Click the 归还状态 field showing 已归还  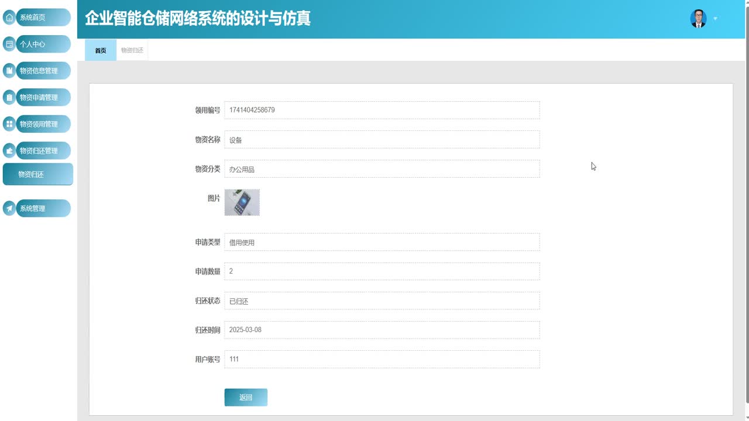(x=382, y=301)
